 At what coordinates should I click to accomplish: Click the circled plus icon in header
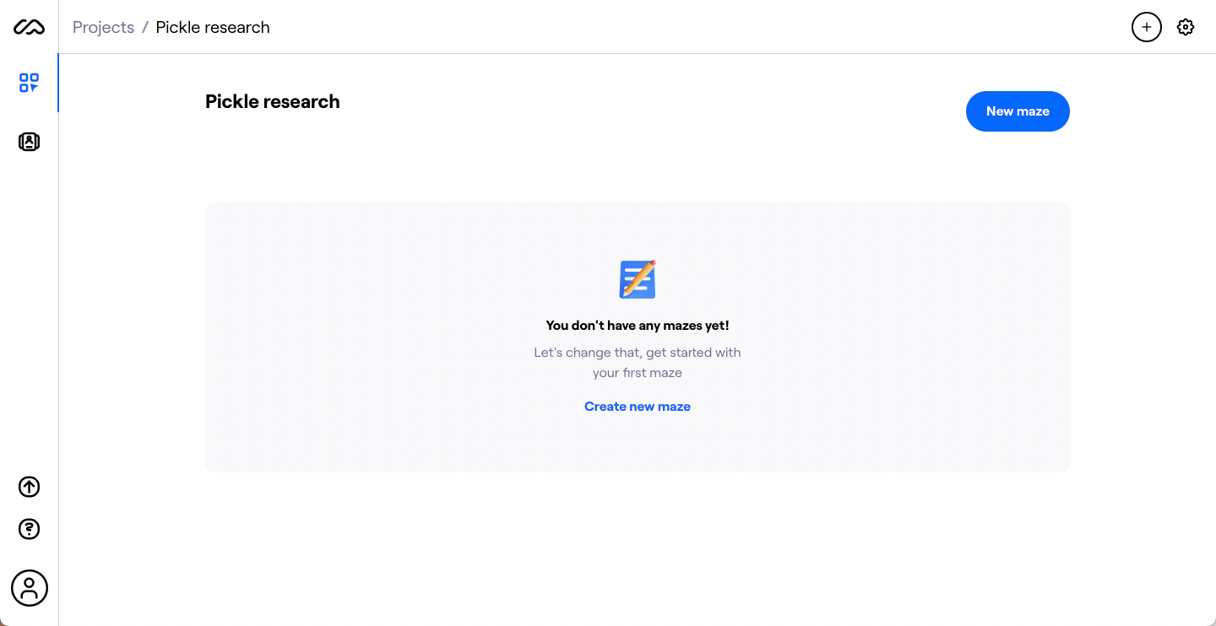click(1146, 27)
